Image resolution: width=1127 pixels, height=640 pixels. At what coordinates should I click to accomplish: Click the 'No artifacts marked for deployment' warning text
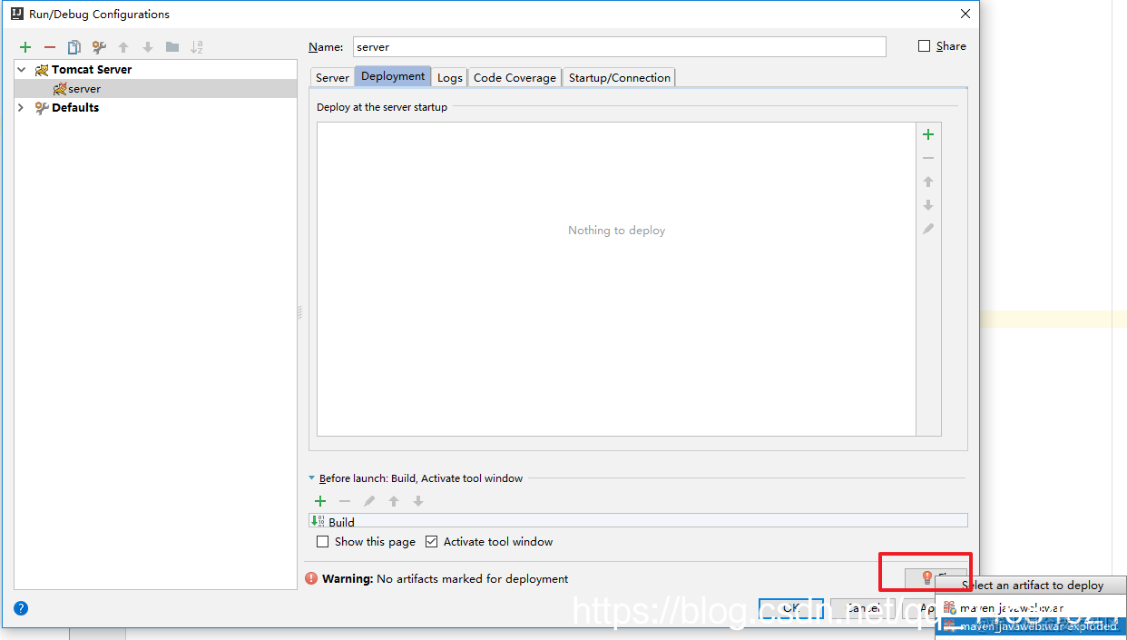[473, 578]
